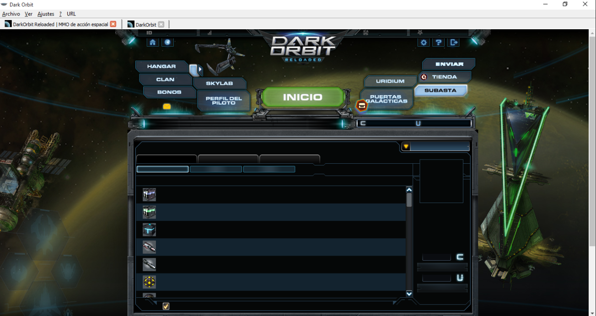This screenshot has height=316, width=596.
Task: Switch to the second DarkOrbit browser tab
Action: 146,24
